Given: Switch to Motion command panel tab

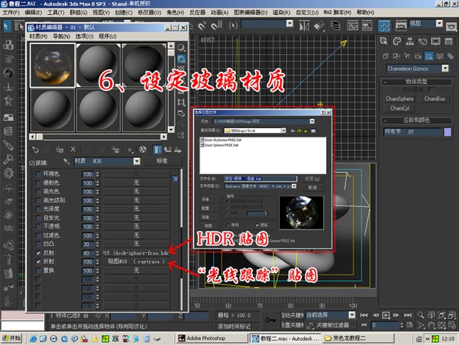Looking at the screenshot, I should click(x=423, y=41).
